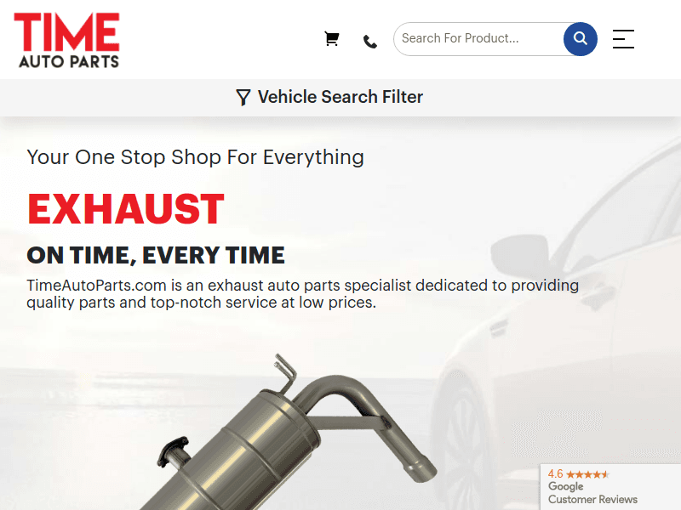Click the Customer Reviews label
This screenshot has height=510, width=681.
coord(592,500)
